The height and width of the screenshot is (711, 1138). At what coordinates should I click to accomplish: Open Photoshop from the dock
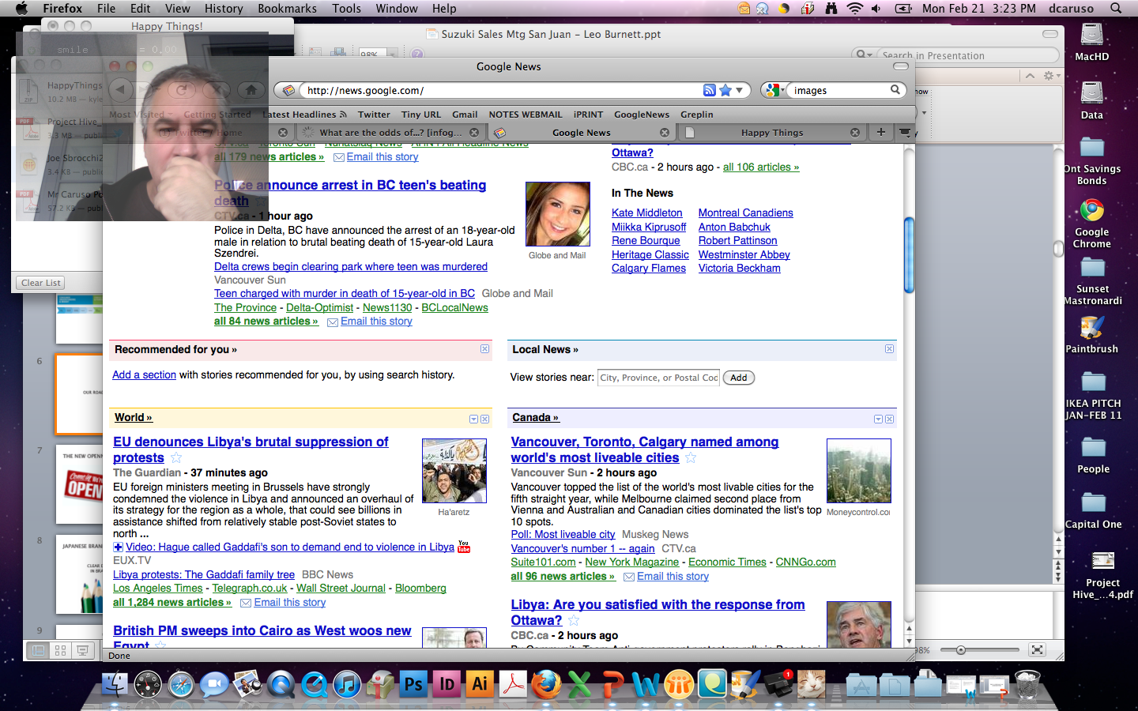(x=413, y=684)
